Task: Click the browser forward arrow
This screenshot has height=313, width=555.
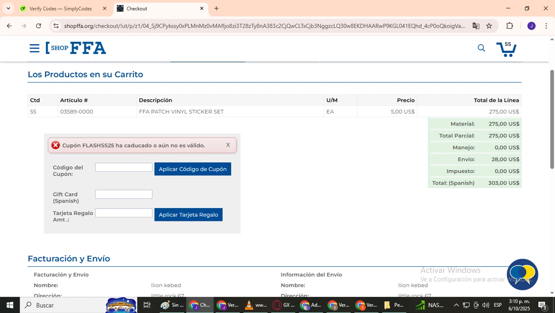Action: pyautogui.click(x=24, y=26)
